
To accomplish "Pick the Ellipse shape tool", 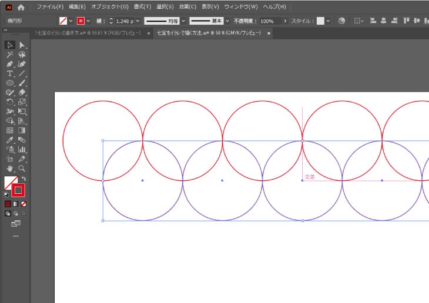I will coord(10,83).
